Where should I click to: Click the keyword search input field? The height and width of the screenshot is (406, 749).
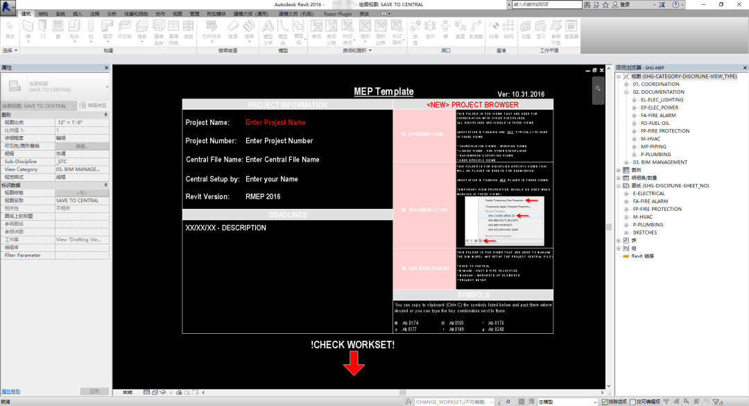click(547, 4)
